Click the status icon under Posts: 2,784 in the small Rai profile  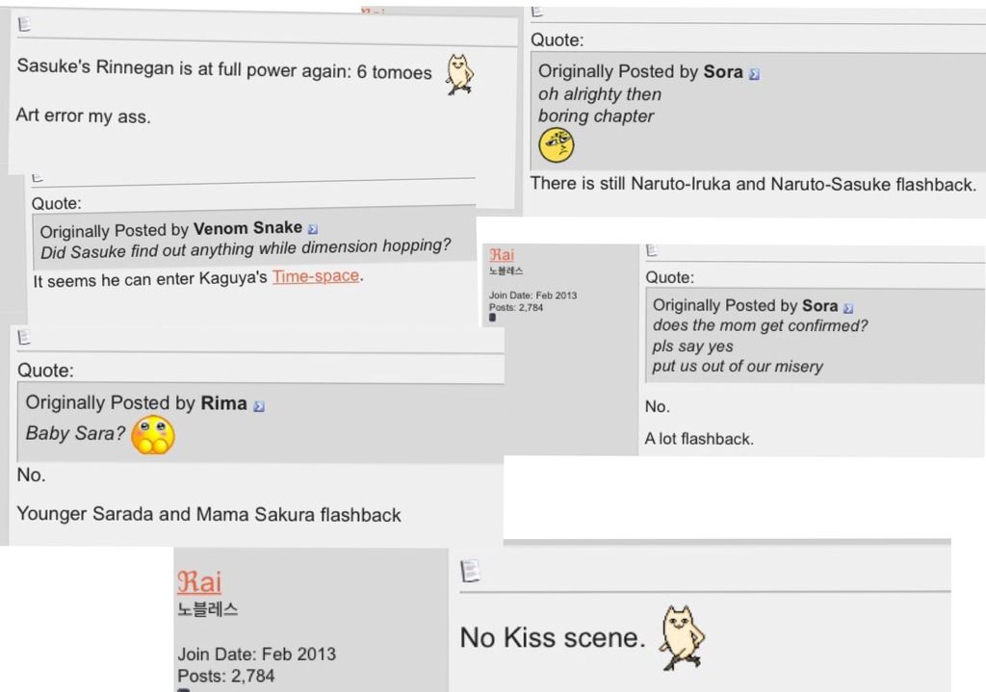click(x=493, y=318)
